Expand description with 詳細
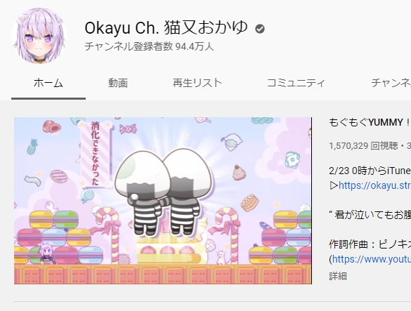Viewport: 411px width, 311px height. click(338, 276)
